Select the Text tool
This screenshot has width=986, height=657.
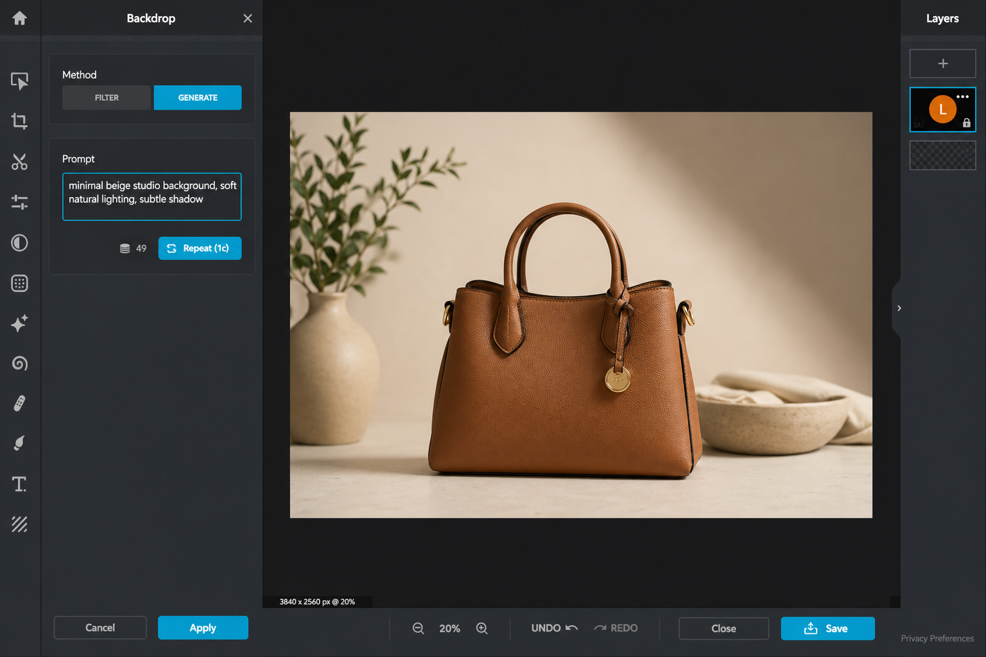coord(19,484)
